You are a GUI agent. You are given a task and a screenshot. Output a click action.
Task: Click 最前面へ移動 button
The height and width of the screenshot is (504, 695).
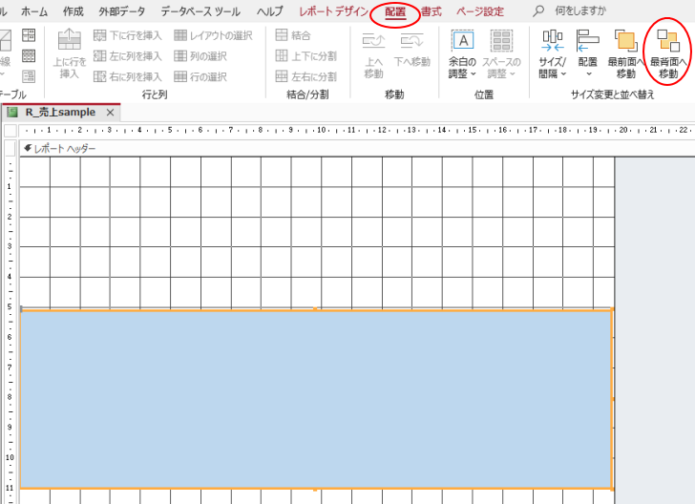[626, 54]
